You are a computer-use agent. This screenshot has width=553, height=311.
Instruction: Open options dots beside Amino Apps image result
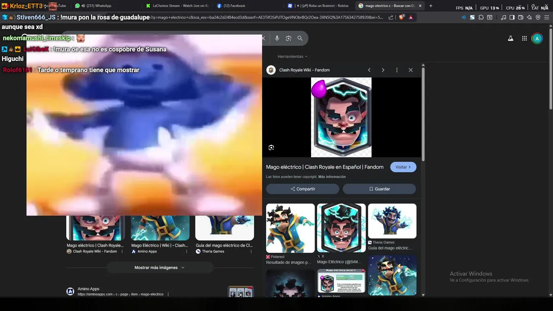[188, 251]
